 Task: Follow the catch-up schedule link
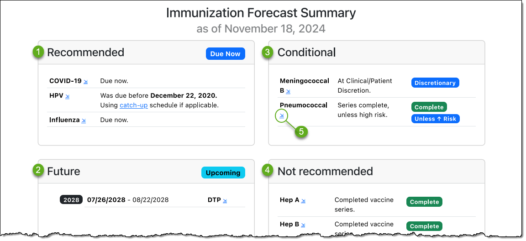click(x=134, y=105)
